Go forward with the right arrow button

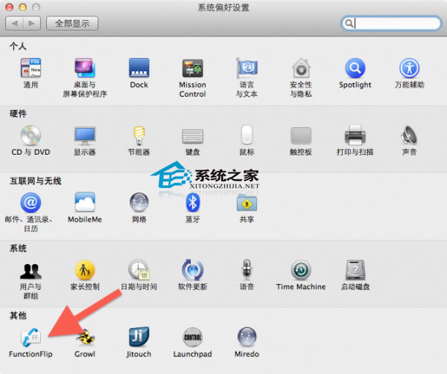[x=31, y=23]
